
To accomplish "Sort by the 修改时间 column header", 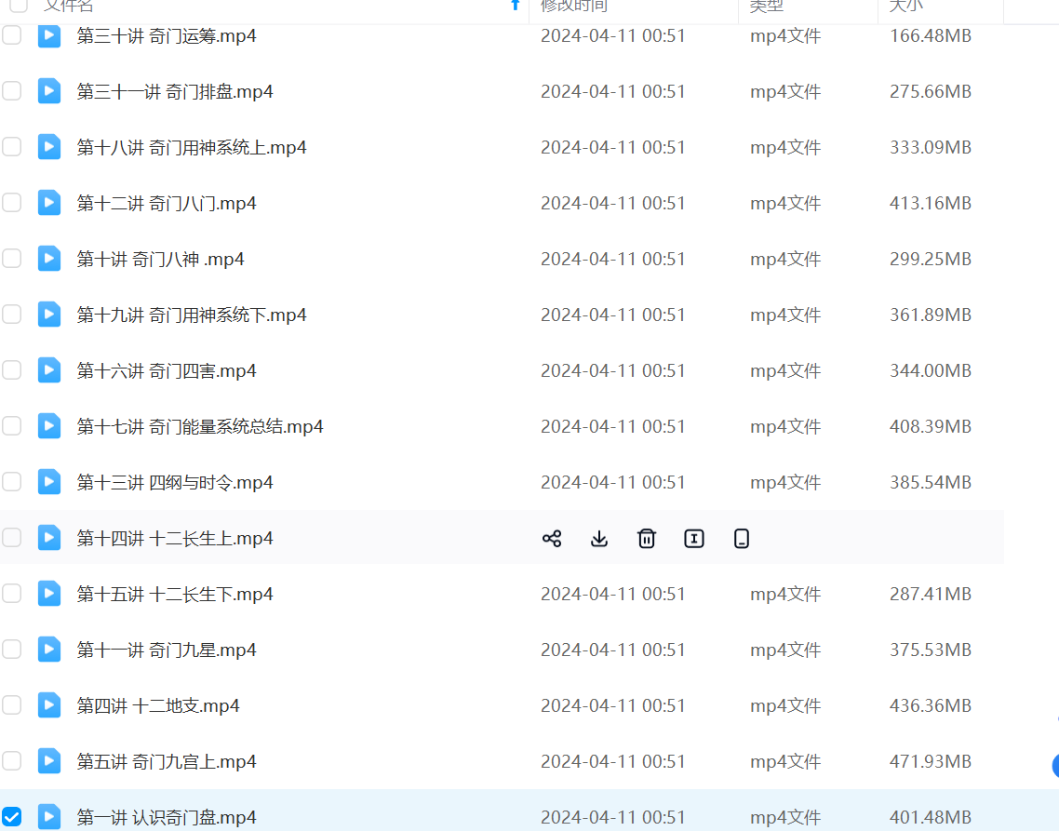I will click(x=574, y=6).
